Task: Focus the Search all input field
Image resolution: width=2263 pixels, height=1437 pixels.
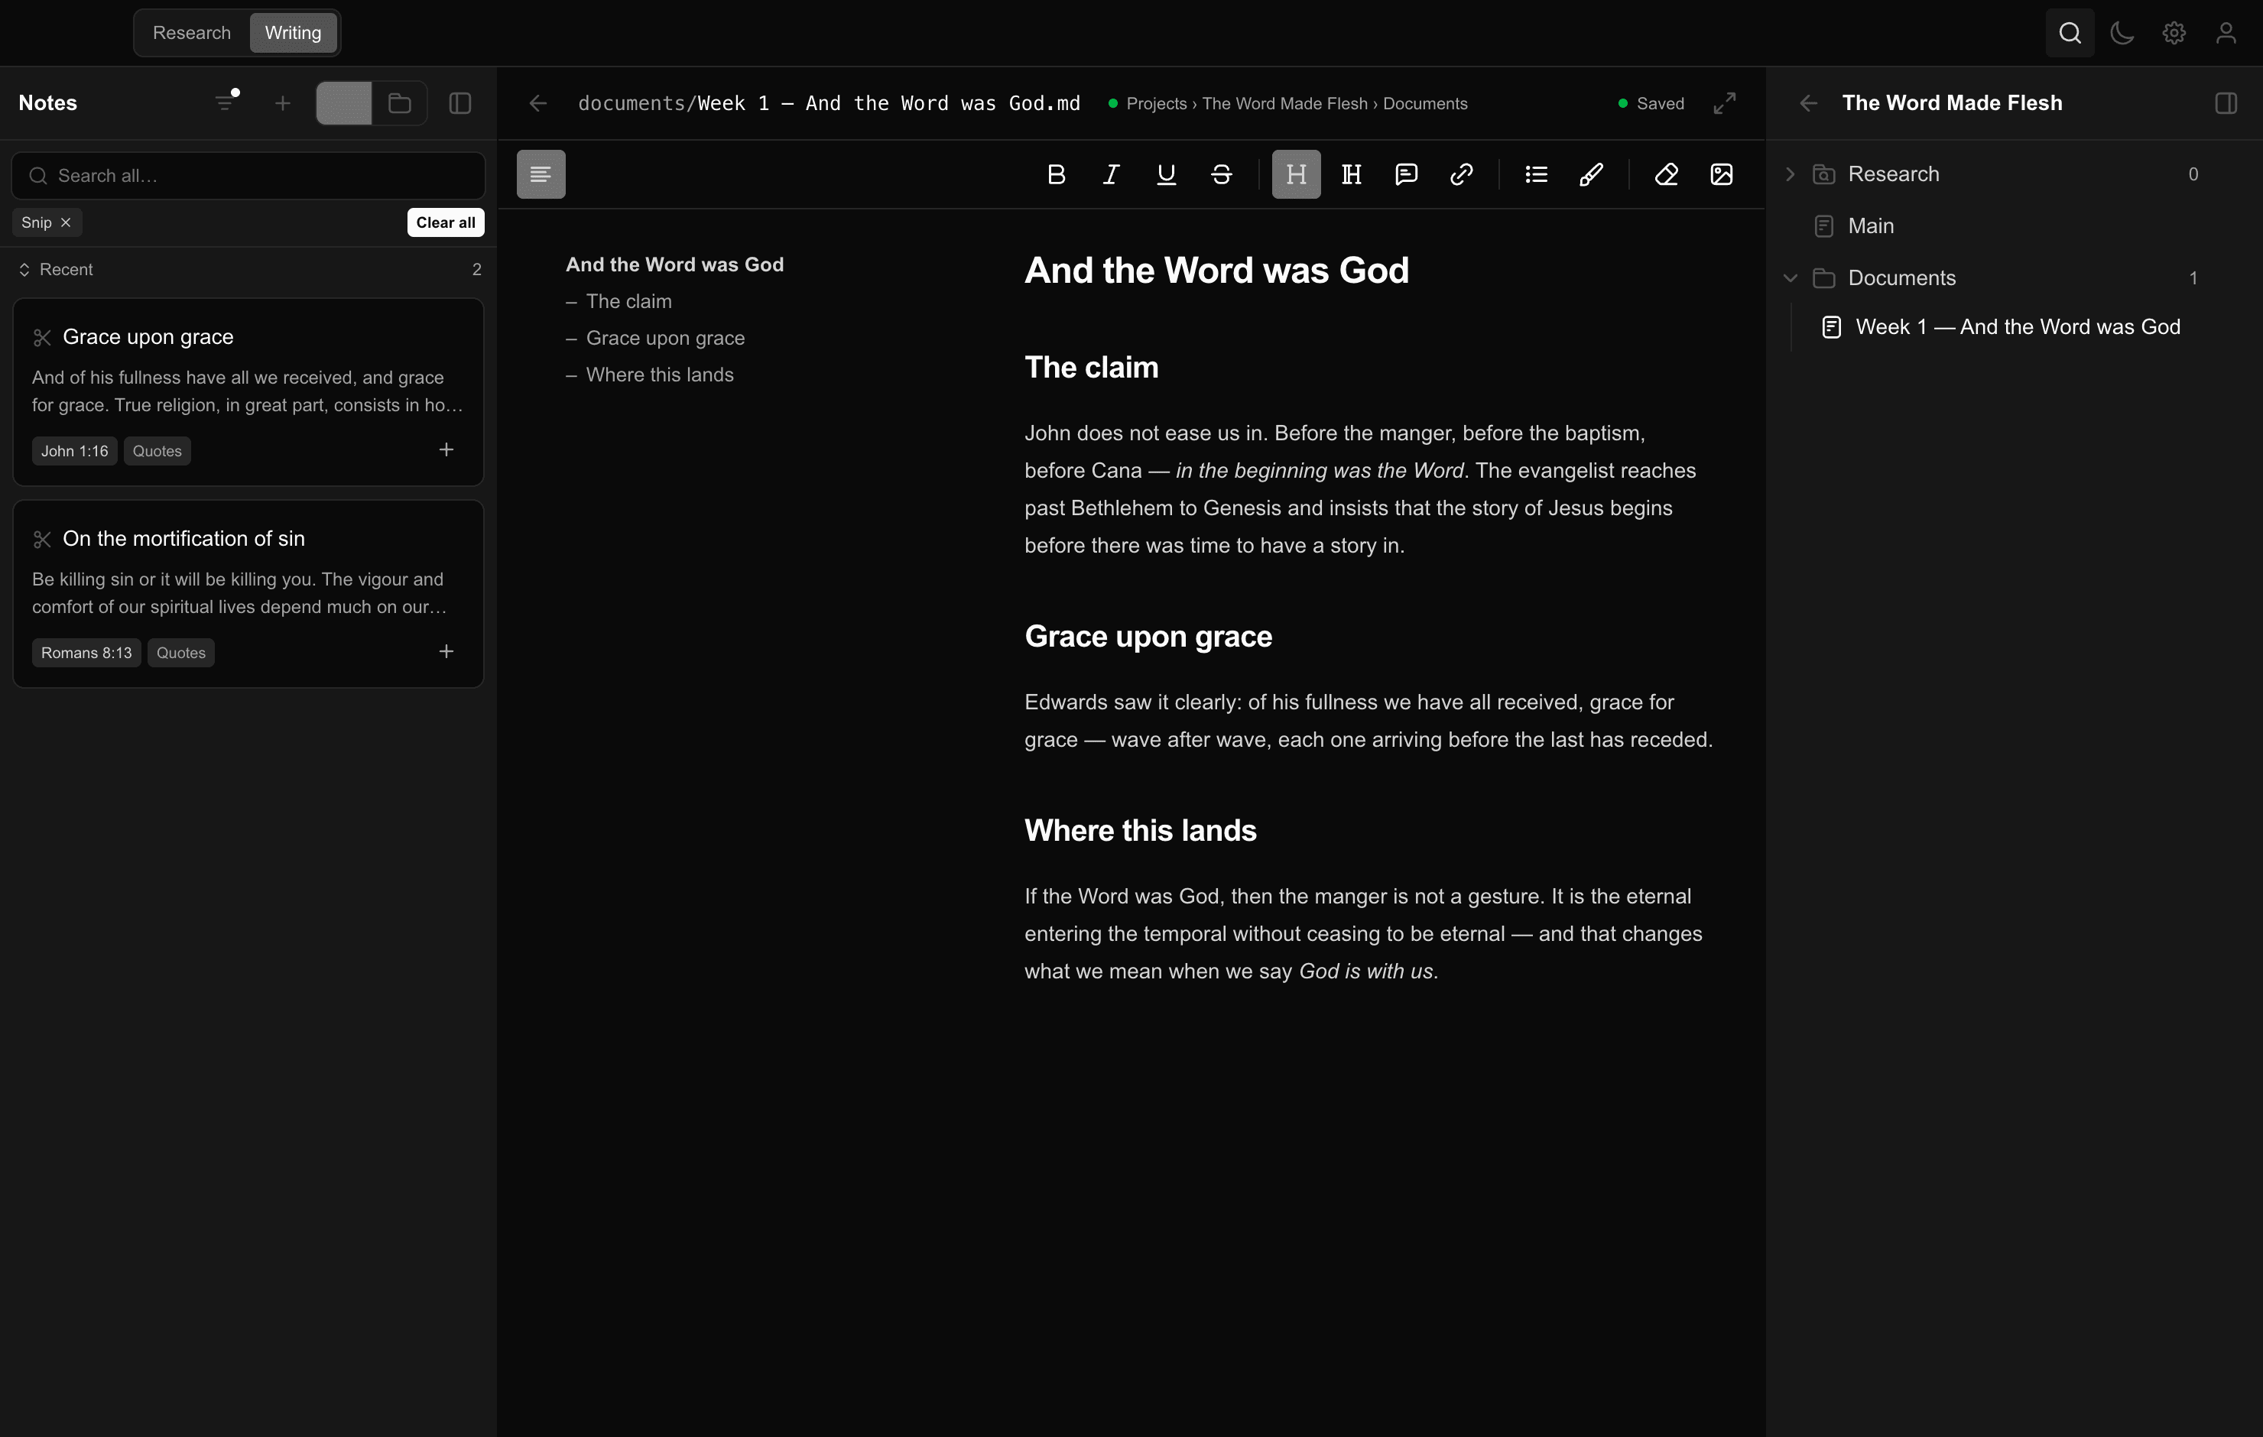Action: tap(248, 176)
